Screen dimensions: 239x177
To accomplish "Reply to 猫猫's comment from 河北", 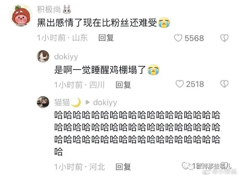I will pyautogui.click(x=123, y=167).
